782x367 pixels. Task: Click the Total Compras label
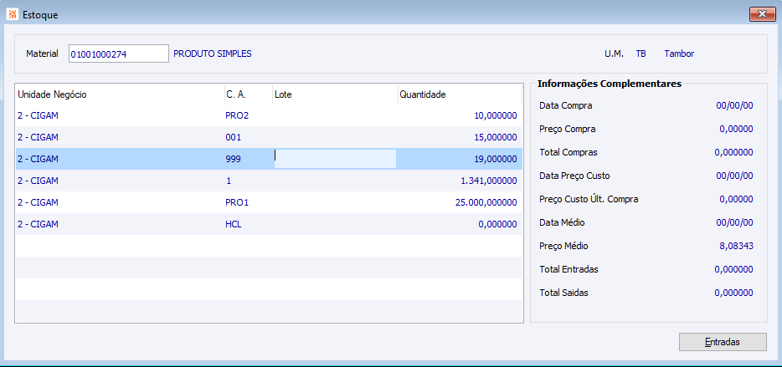568,152
